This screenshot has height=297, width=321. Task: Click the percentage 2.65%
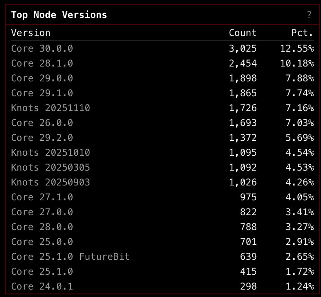pos(300,257)
